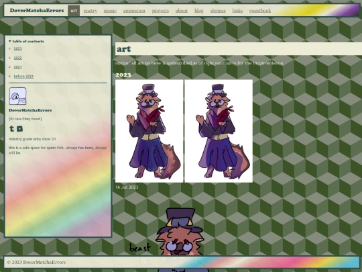Click the pronouns text (it/caw/they/woof)
The image size is (362, 272).
click(x=25, y=119)
